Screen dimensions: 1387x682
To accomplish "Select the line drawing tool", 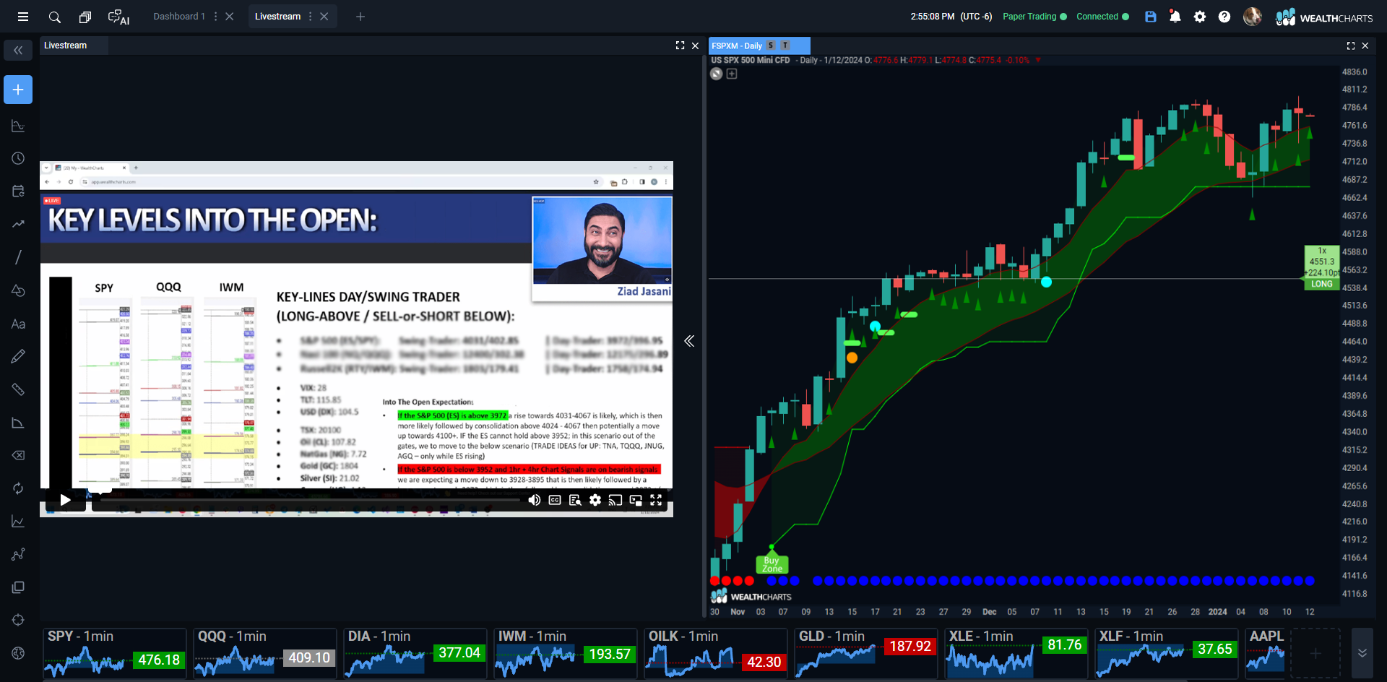I will (x=18, y=257).
